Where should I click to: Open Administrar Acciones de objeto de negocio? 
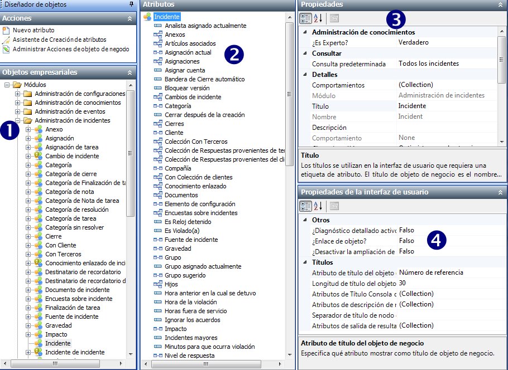click(71, 49)
